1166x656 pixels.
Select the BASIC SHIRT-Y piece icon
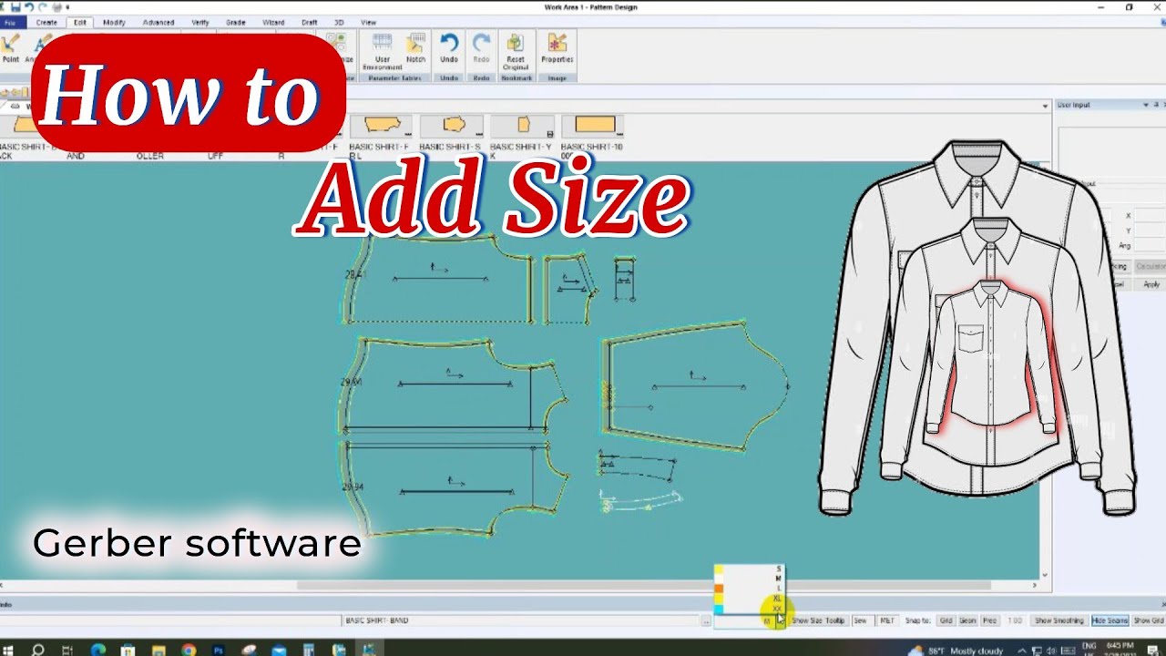pos(524,126)
